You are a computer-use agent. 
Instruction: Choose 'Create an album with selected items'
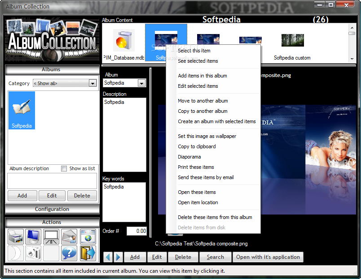217,121
